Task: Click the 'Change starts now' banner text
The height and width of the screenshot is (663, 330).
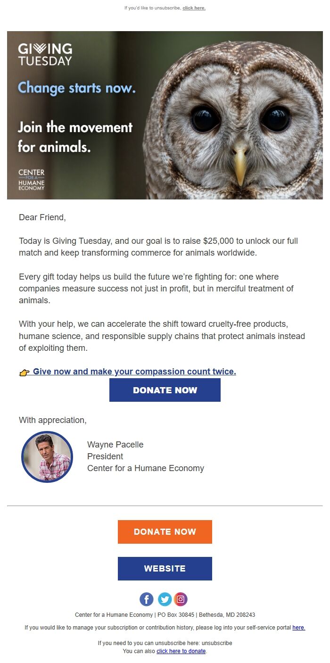Action: pos(77,88)
